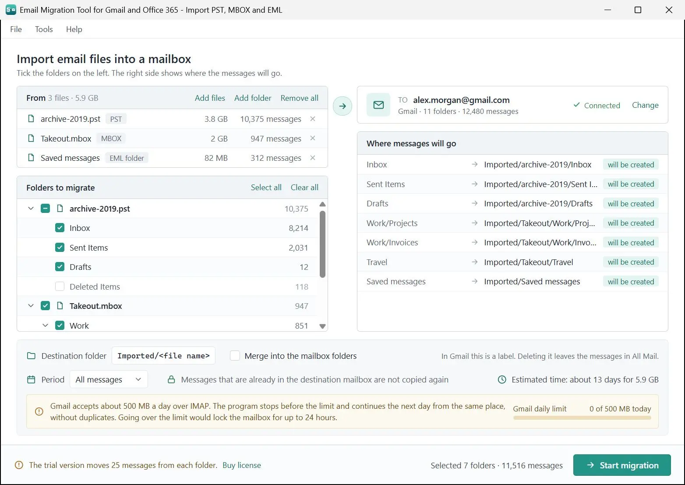
Task: Click the round arrow icon between panels
Action: point(342,106)
